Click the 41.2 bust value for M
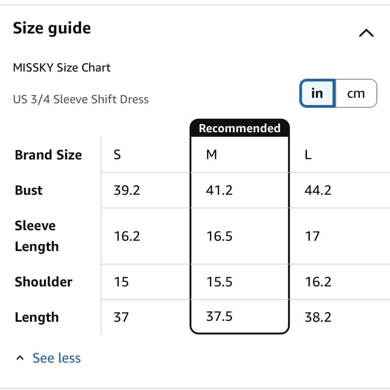Image resolution: width=390 pixels, height=390 pixels. point(219,190)
